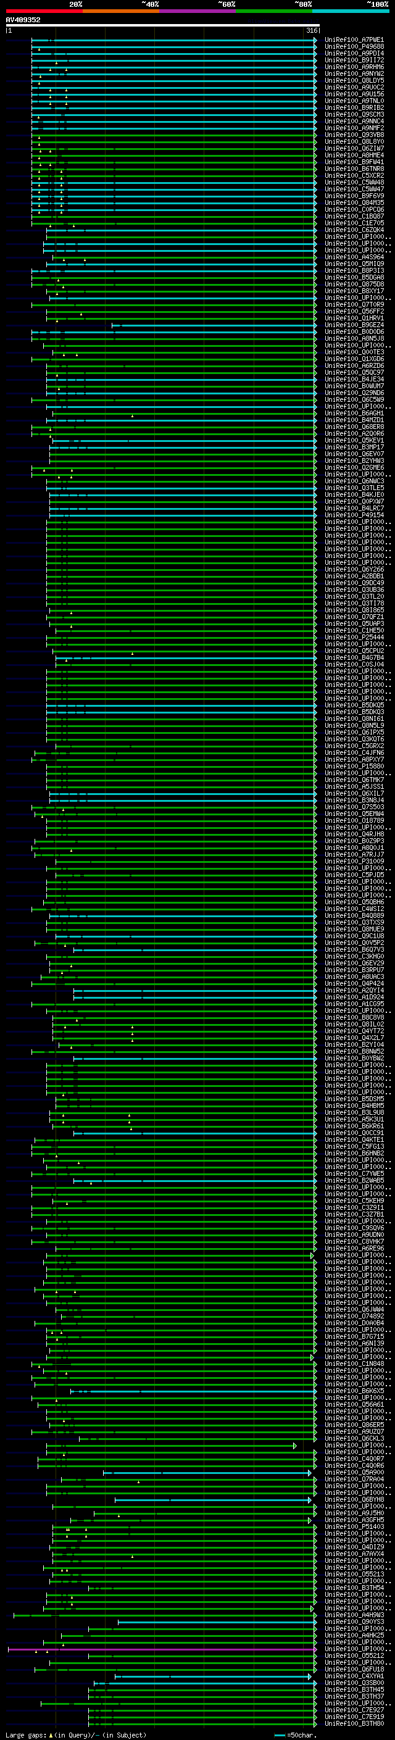Open hit UniRef100_C4XYA1
The height and width of the screenshot is (1740, 395).
[x=354, y=1676]
